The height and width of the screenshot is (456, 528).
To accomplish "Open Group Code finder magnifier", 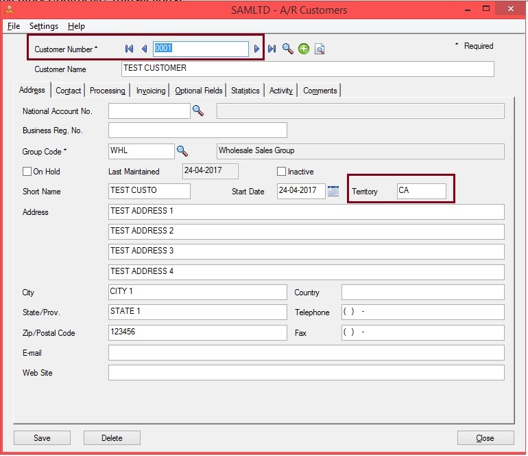I will click(x=182, y=151).
